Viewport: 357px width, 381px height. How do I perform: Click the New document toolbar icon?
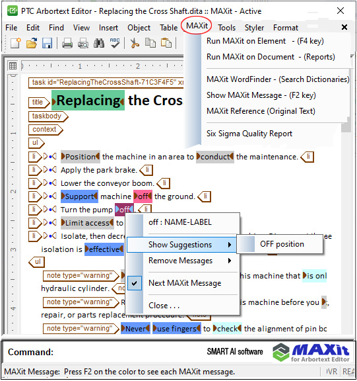(16, 43)
